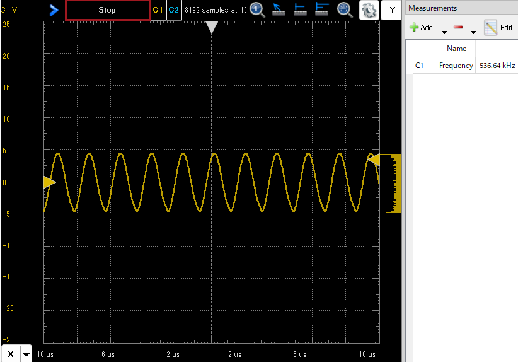Open the gear settings options
The height and width of the screenshot is (362, 518).
point(369,10)
